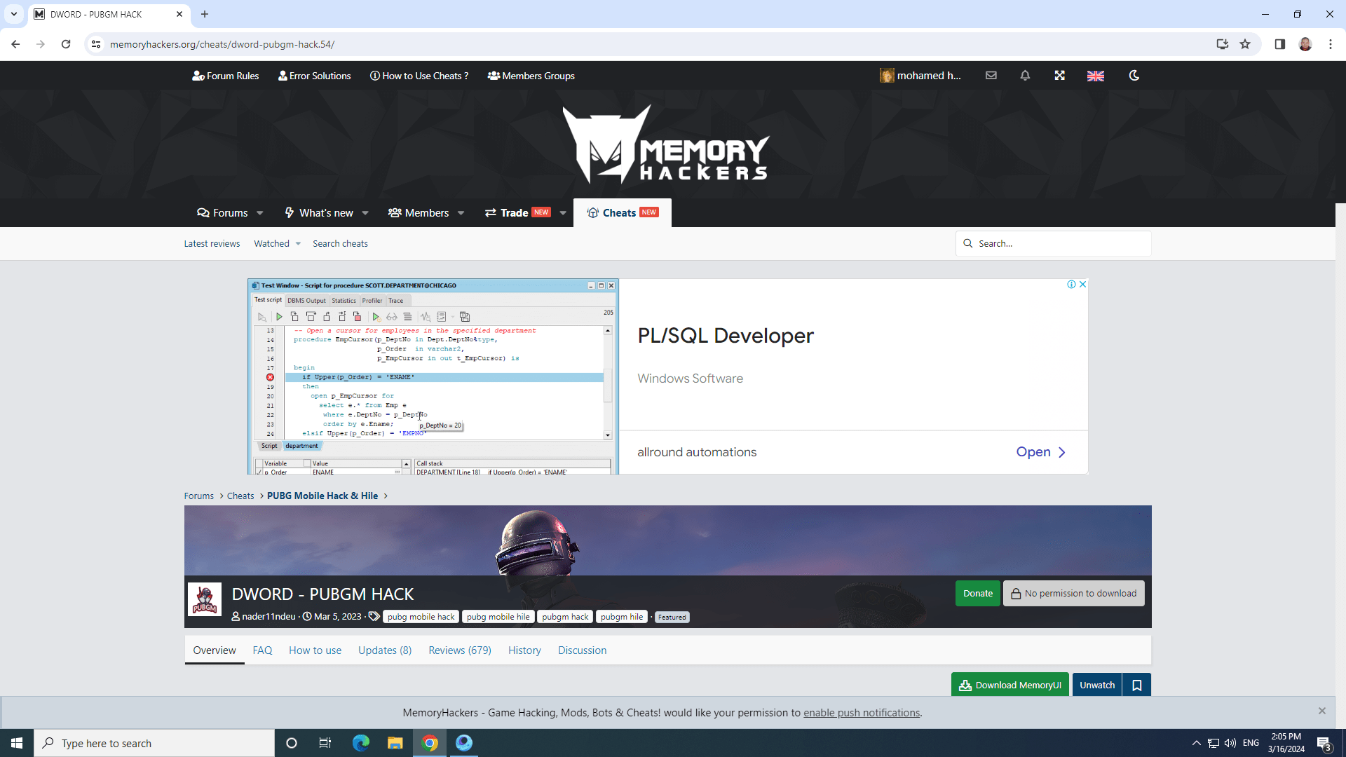The image size is (1346, 757).
Task: Switch to Reviews (679) tab
Action: (460, 650)
